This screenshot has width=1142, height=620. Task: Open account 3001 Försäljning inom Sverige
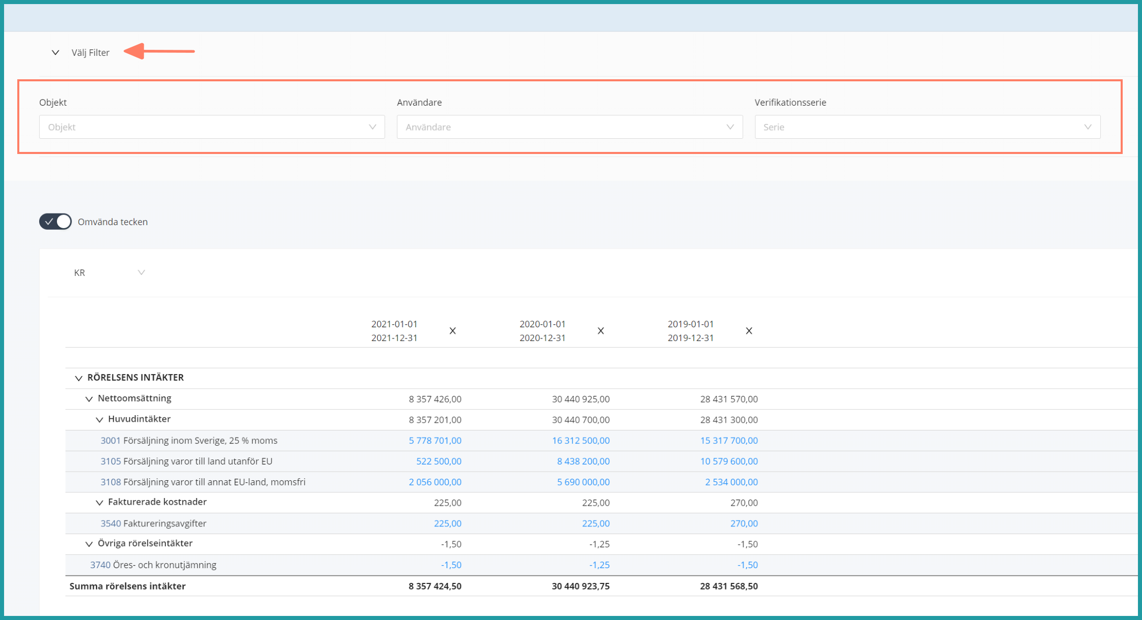tap(110, 441)
